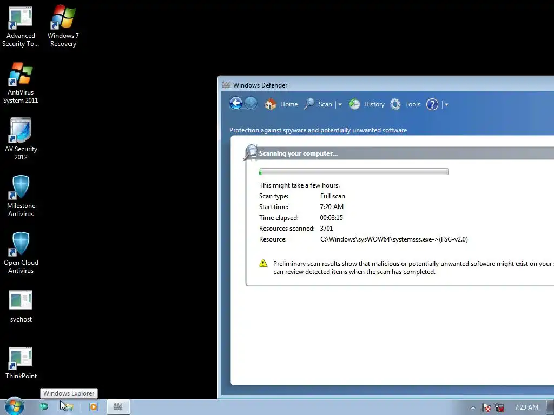554x415 pixels.
Task: Open the Start menu orb
Action: (x=14, y=406)
